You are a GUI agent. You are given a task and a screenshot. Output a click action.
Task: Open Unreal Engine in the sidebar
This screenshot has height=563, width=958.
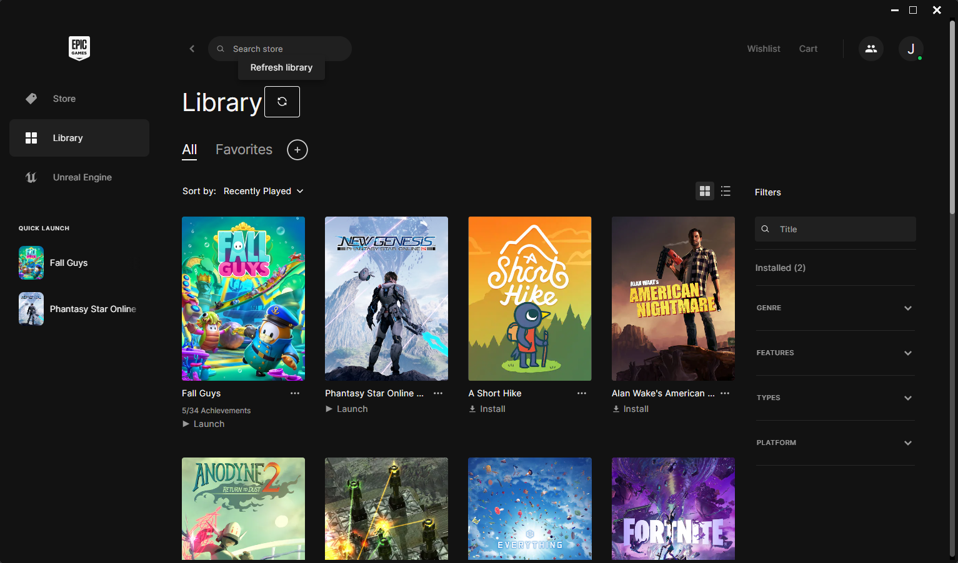[x=79, y=177]
